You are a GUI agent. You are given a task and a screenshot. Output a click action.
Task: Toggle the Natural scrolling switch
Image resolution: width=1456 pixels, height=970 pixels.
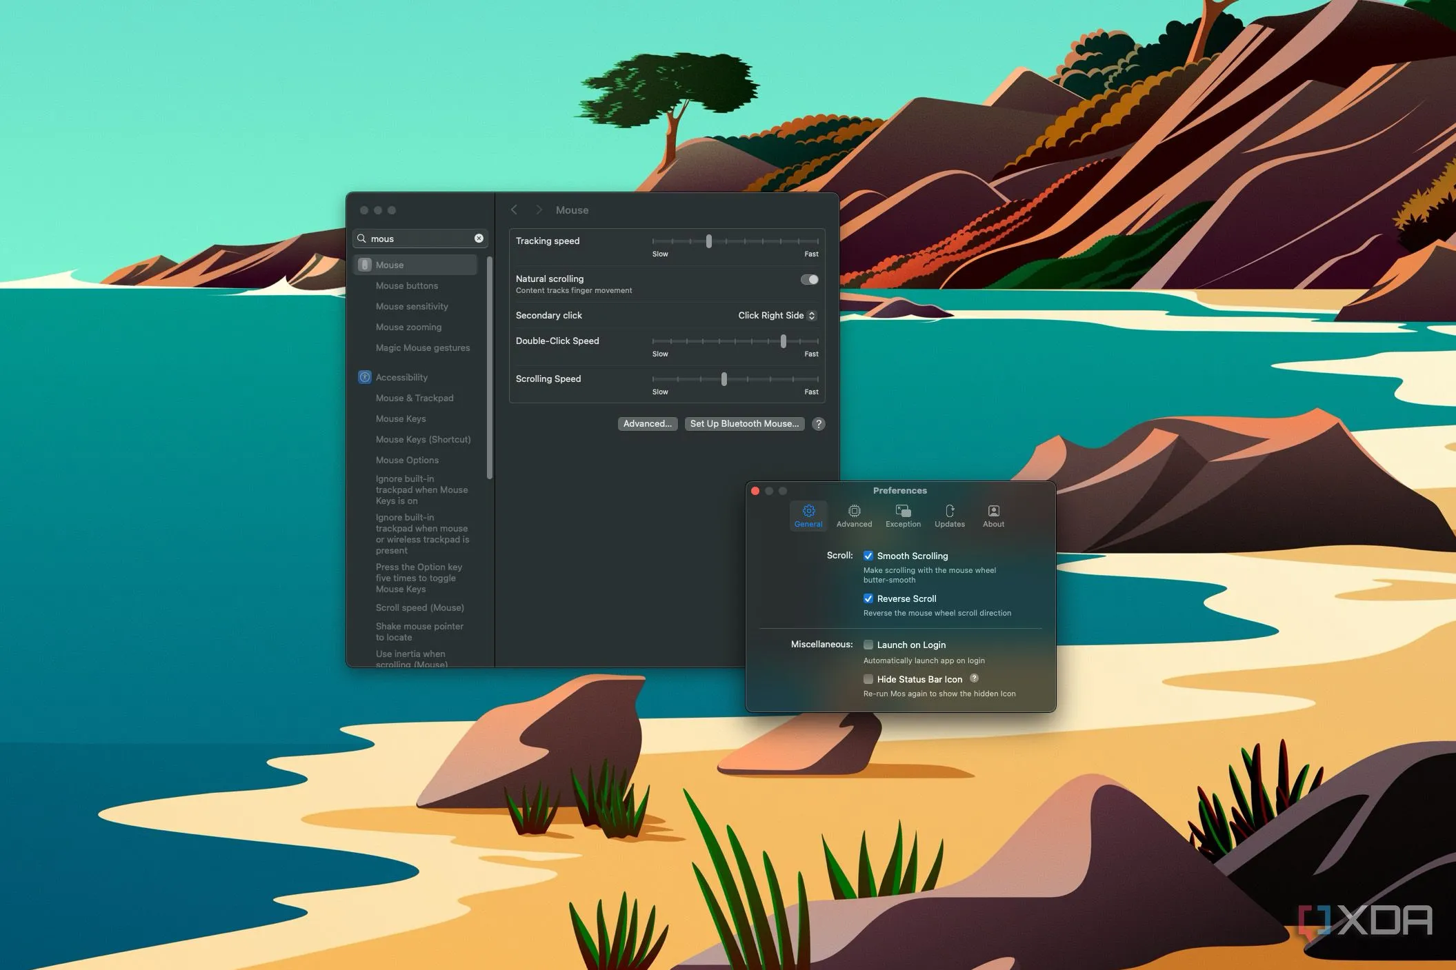coord(809,280)
